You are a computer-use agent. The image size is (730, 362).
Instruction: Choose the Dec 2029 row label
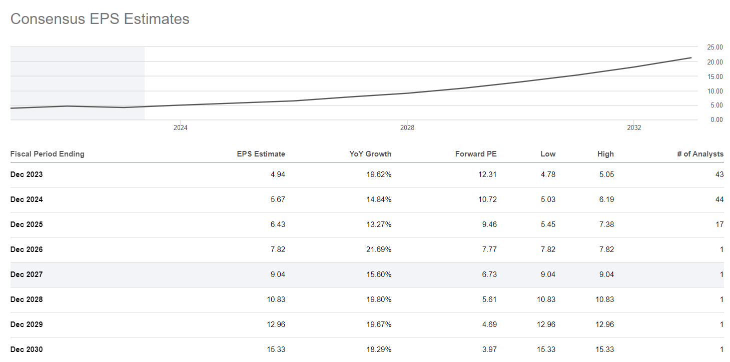27,324
